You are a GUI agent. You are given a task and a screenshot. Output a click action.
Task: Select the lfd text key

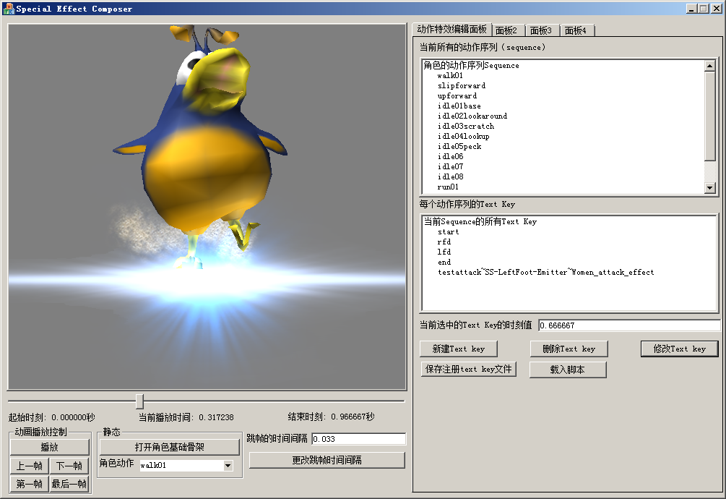tap(444, 252)
